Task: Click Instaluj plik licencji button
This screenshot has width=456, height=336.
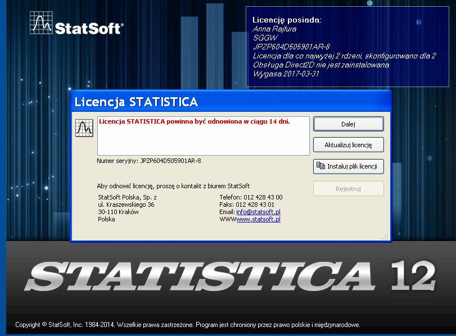Action: coord(349,166)
